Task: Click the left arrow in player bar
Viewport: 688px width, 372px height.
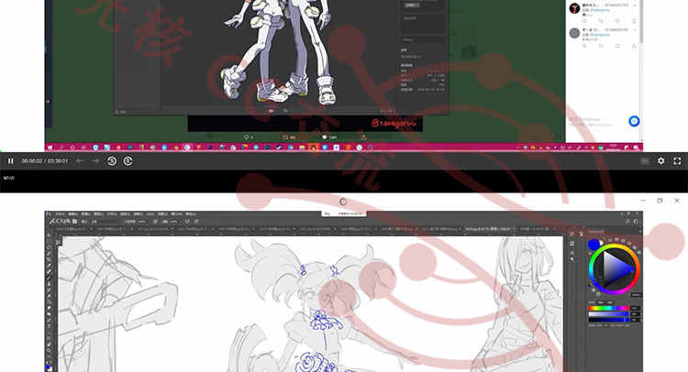Action: tap(80, 161)
